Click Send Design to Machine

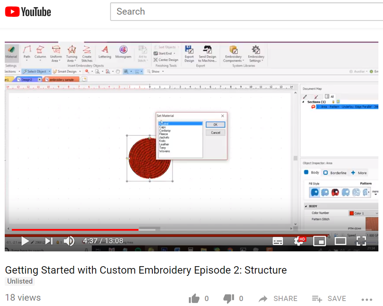(x=207, y=54)
